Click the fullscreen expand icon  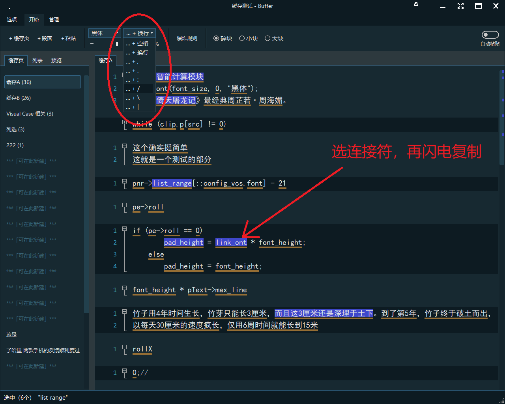point(460,6)
